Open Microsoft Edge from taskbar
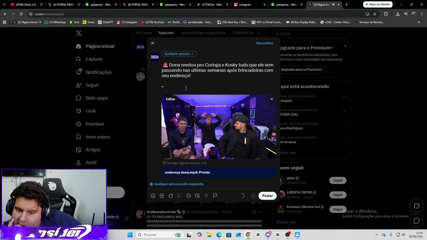Viewport: 427px width, 240px height. point(219,235)
